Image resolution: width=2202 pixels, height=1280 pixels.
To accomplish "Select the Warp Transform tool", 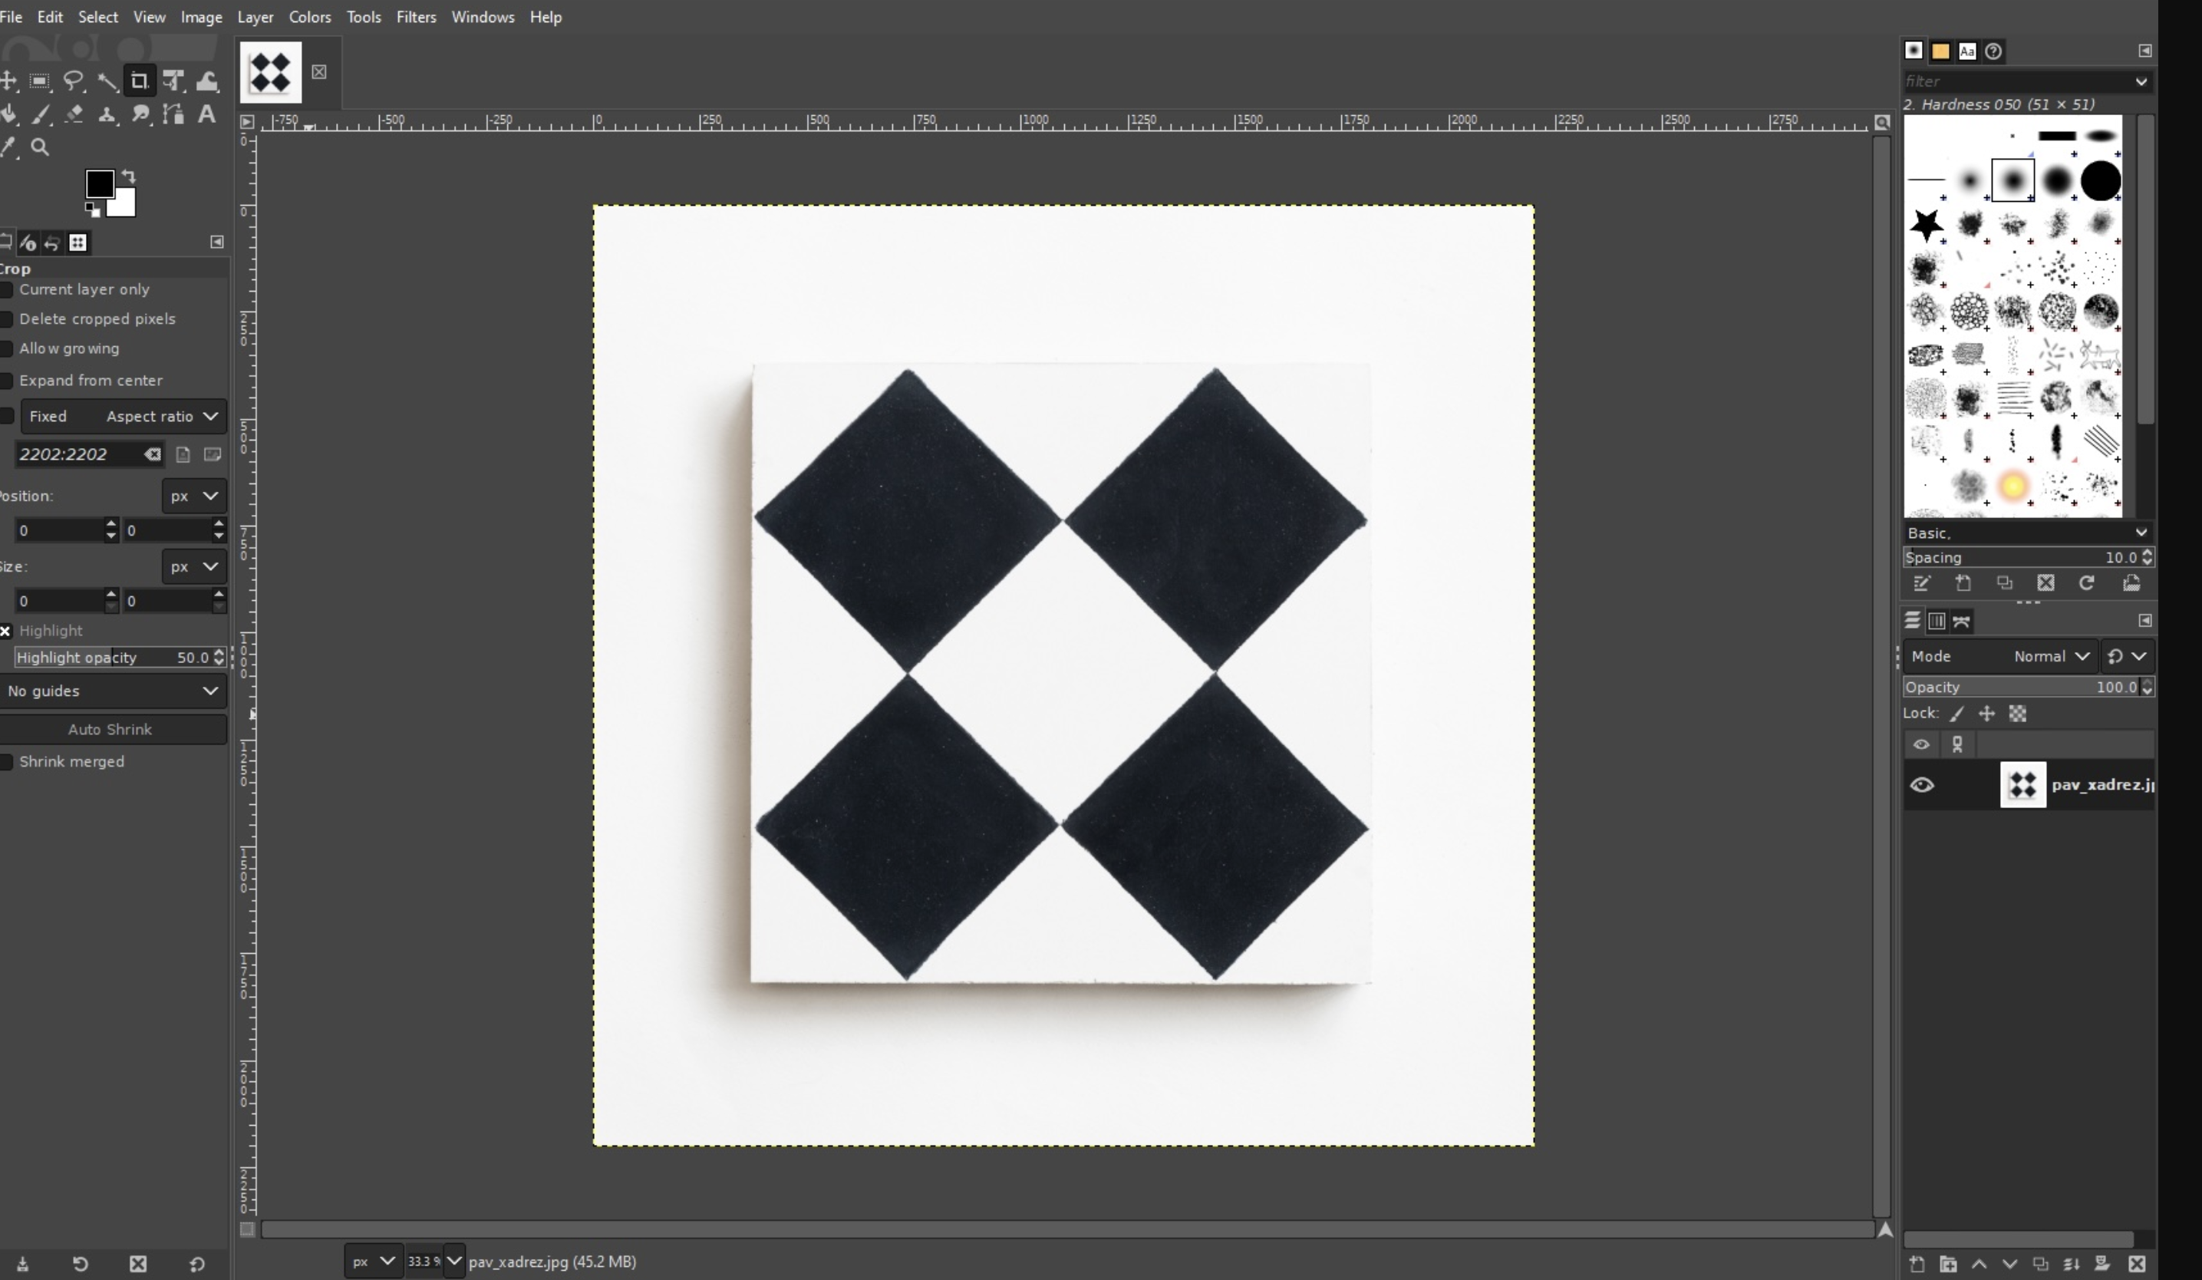I will tap(206, 81).
